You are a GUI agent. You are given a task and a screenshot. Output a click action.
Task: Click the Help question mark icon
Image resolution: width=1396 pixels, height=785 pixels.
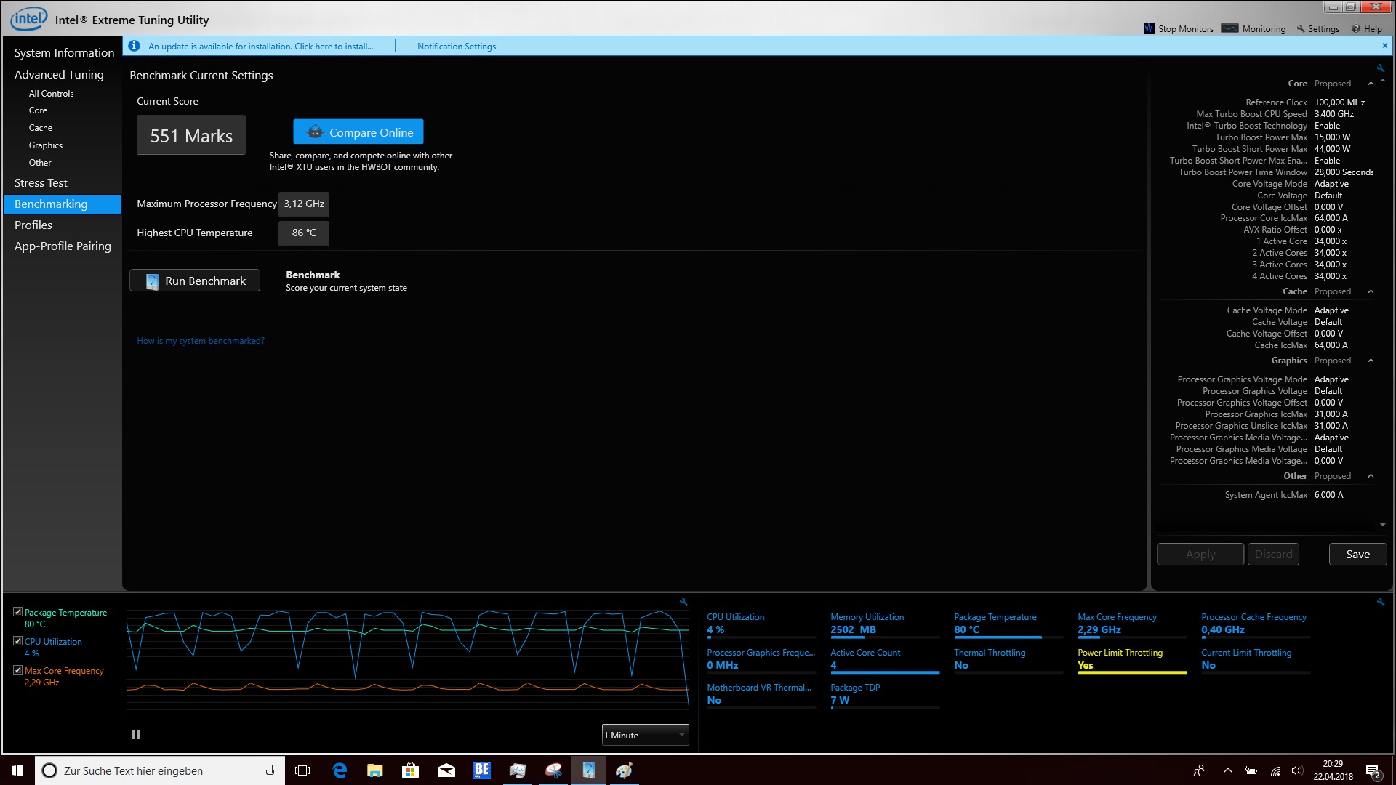[1356, 29]
